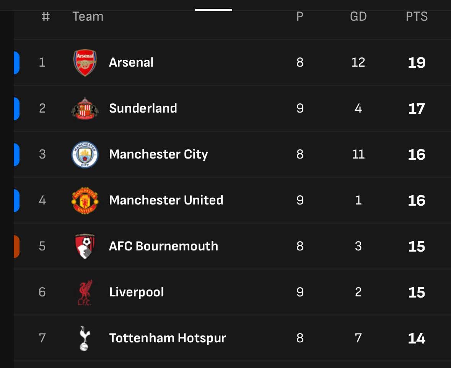Open the Sunderland team name link

[143, 108]
